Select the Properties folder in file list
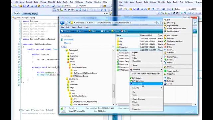This screenshot has width=213, height=120. click(123, 47)
